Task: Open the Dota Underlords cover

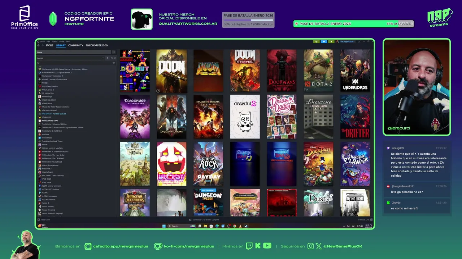Action: pos(355,71)
